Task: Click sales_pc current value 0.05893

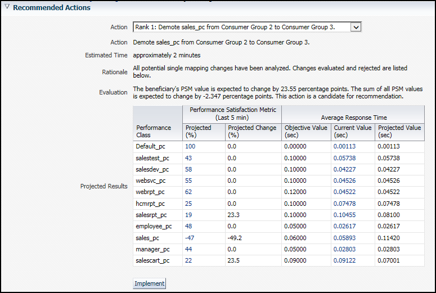Action: pos(343,238)
